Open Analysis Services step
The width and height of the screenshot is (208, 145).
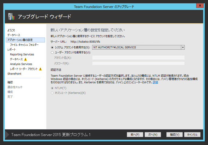point(21,64)
